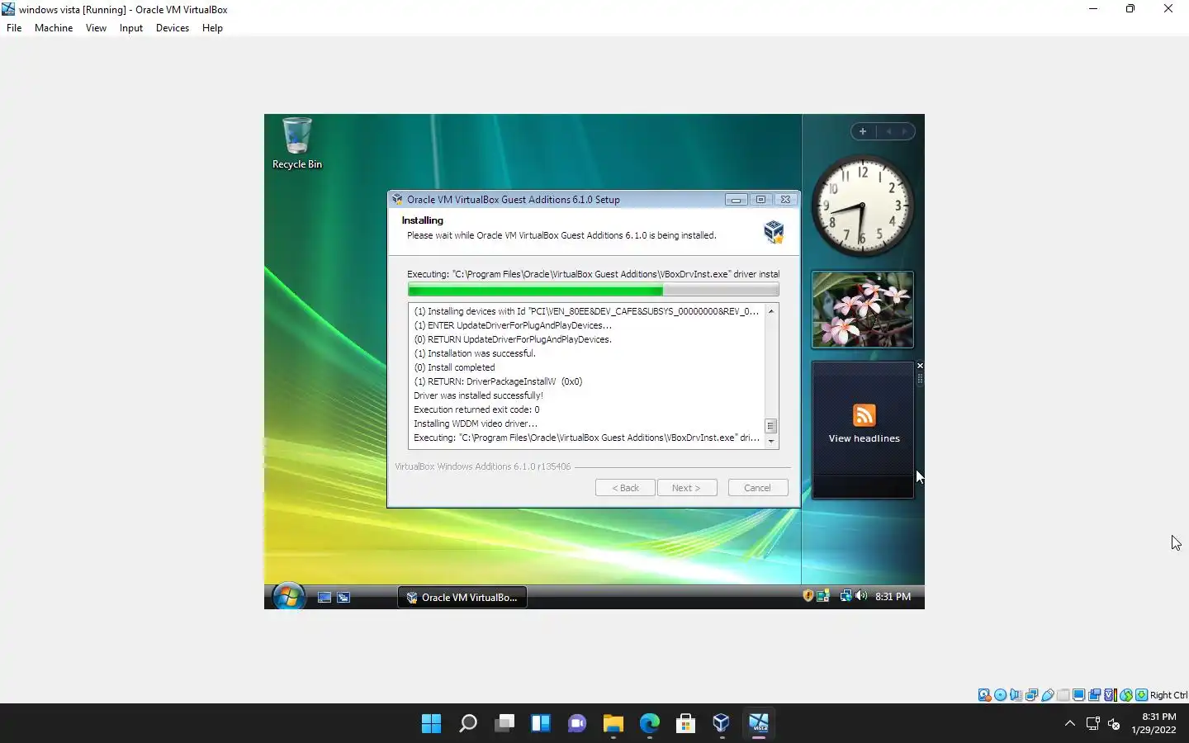Click Vista network tray icon

coord(846,595)
